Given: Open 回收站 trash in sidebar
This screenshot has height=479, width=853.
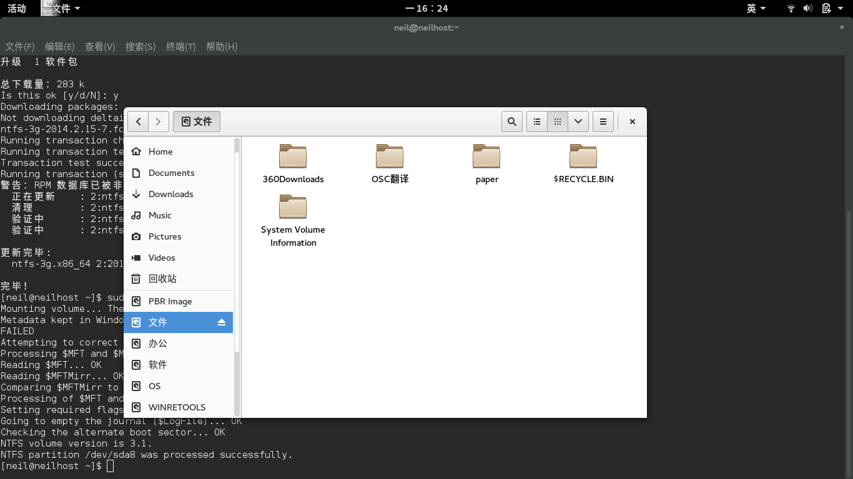Looking at the screenshot, I should (x=179, y=279).
